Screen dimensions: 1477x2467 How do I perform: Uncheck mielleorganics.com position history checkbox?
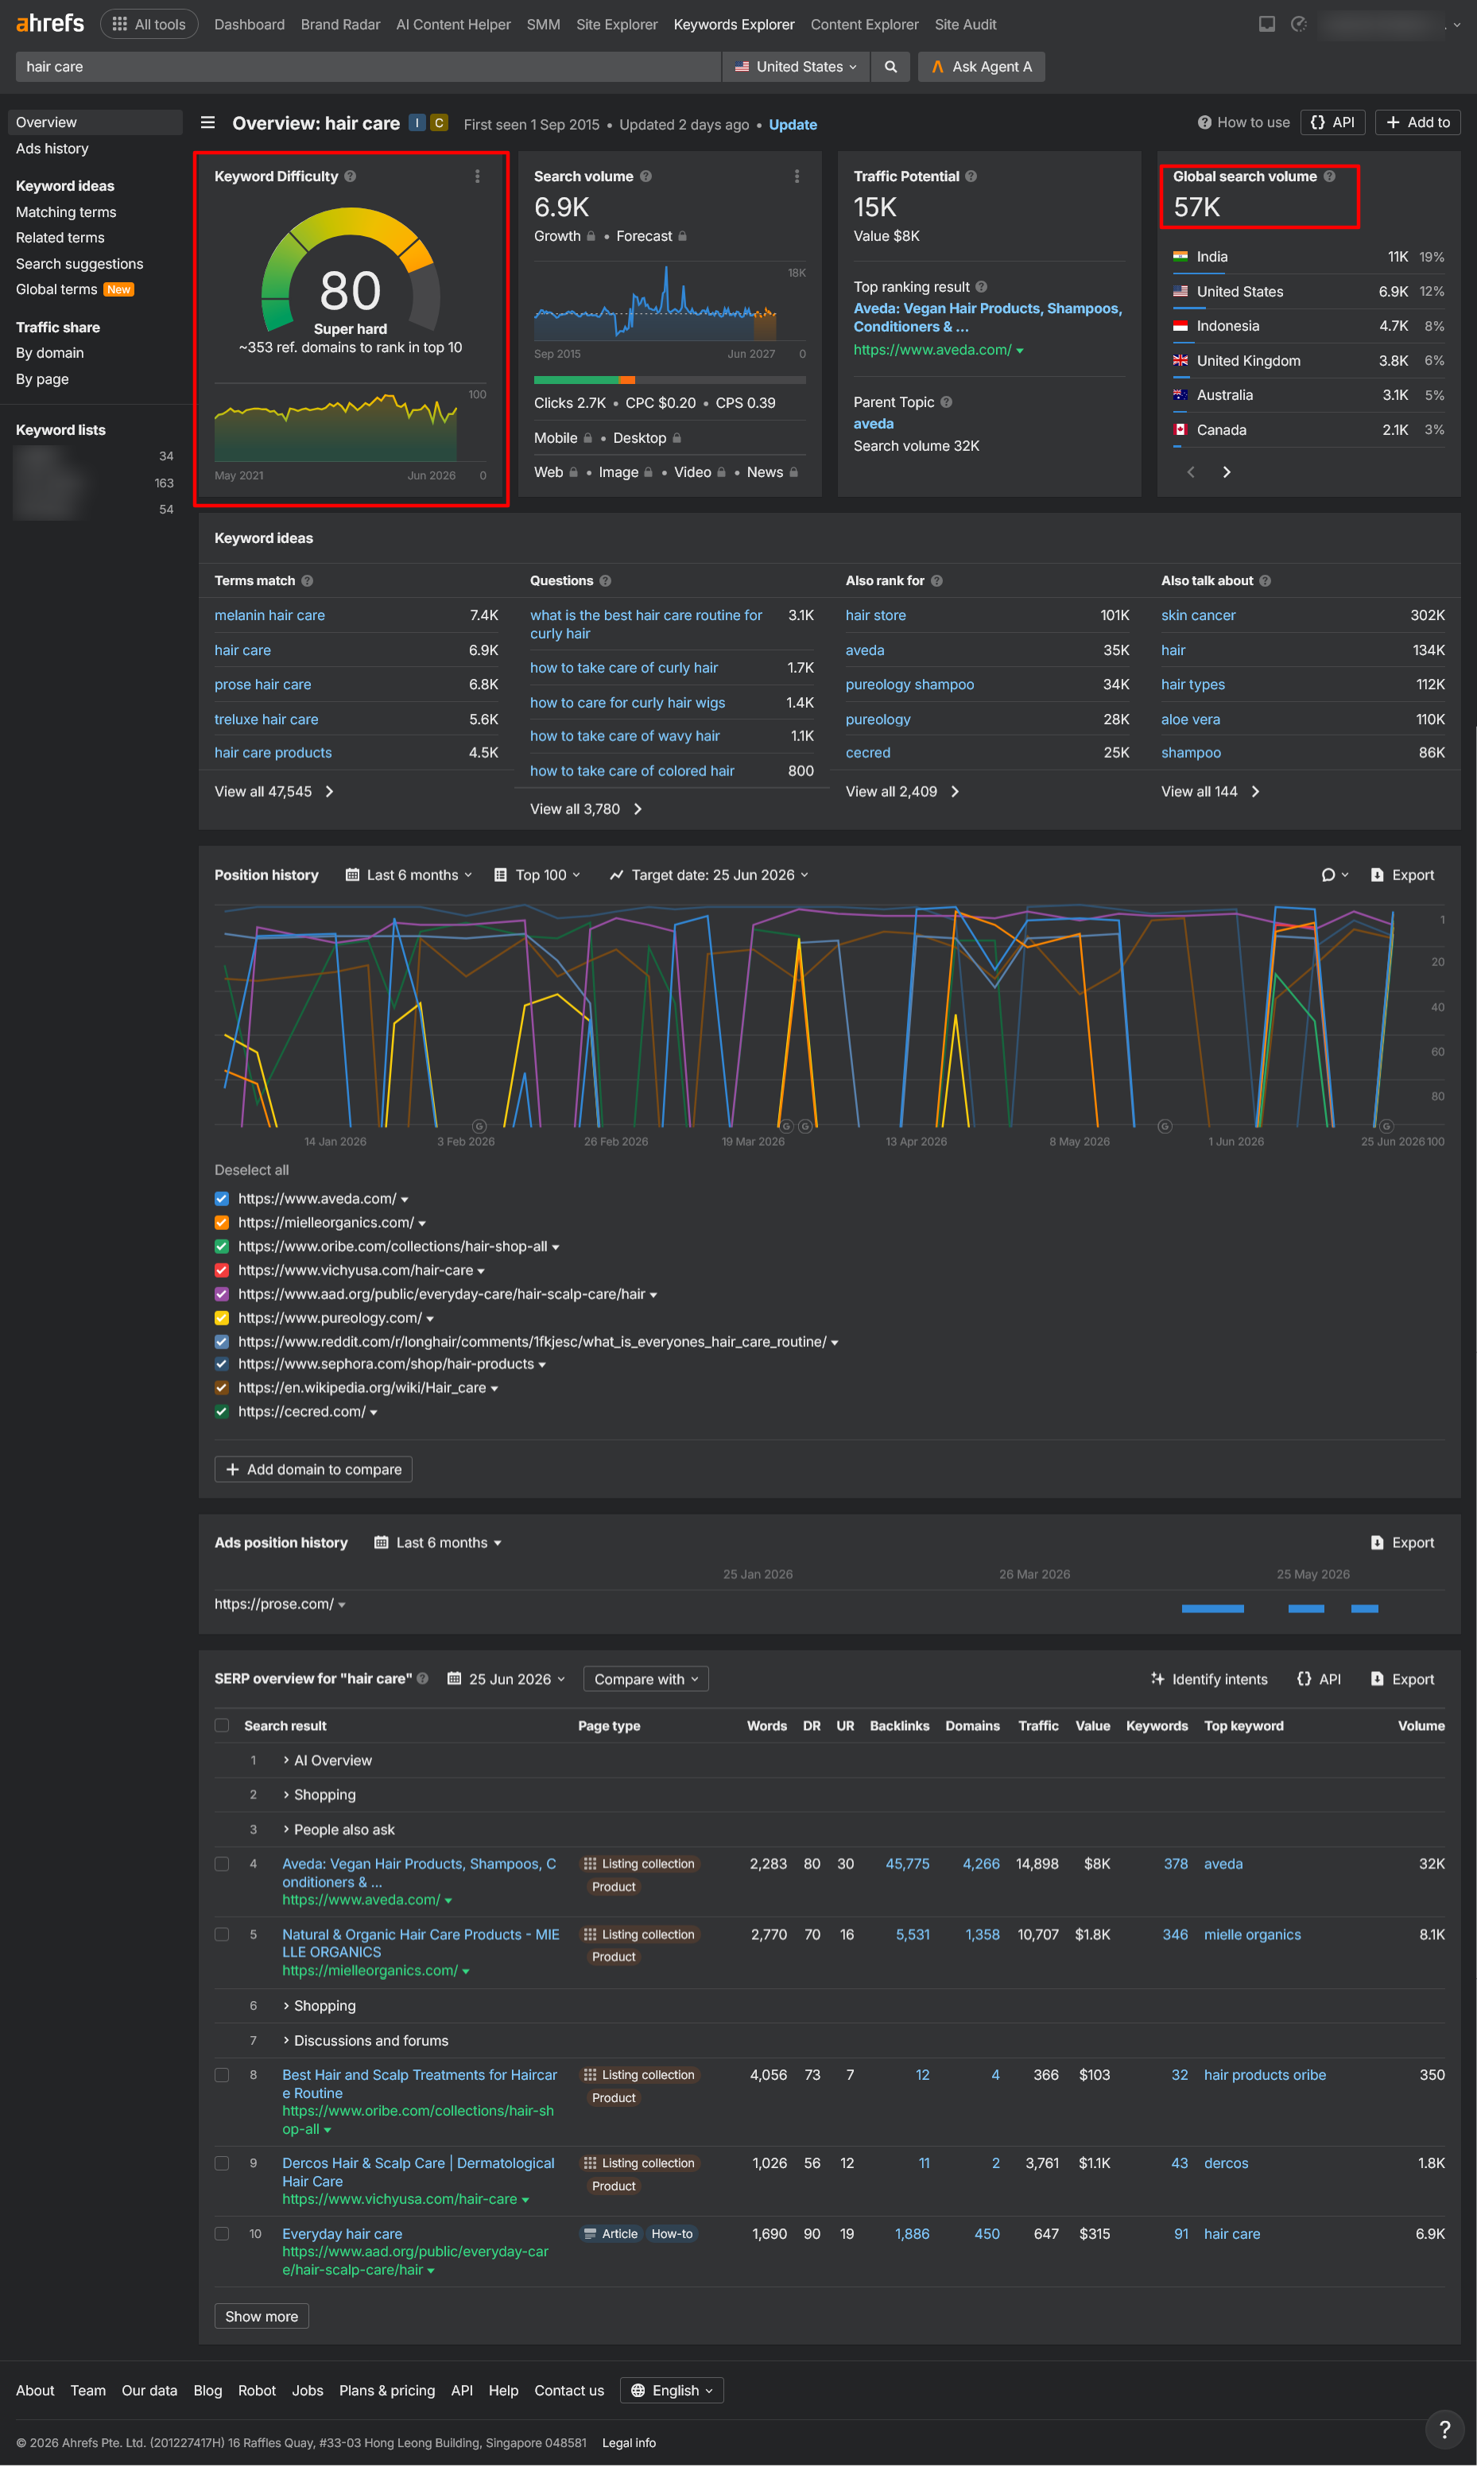[222, 1223]
